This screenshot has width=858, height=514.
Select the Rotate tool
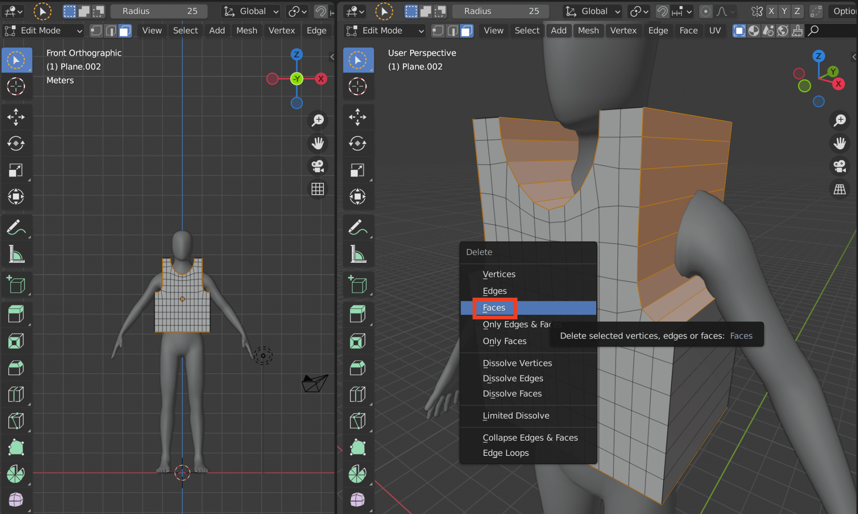pos(16,144)
